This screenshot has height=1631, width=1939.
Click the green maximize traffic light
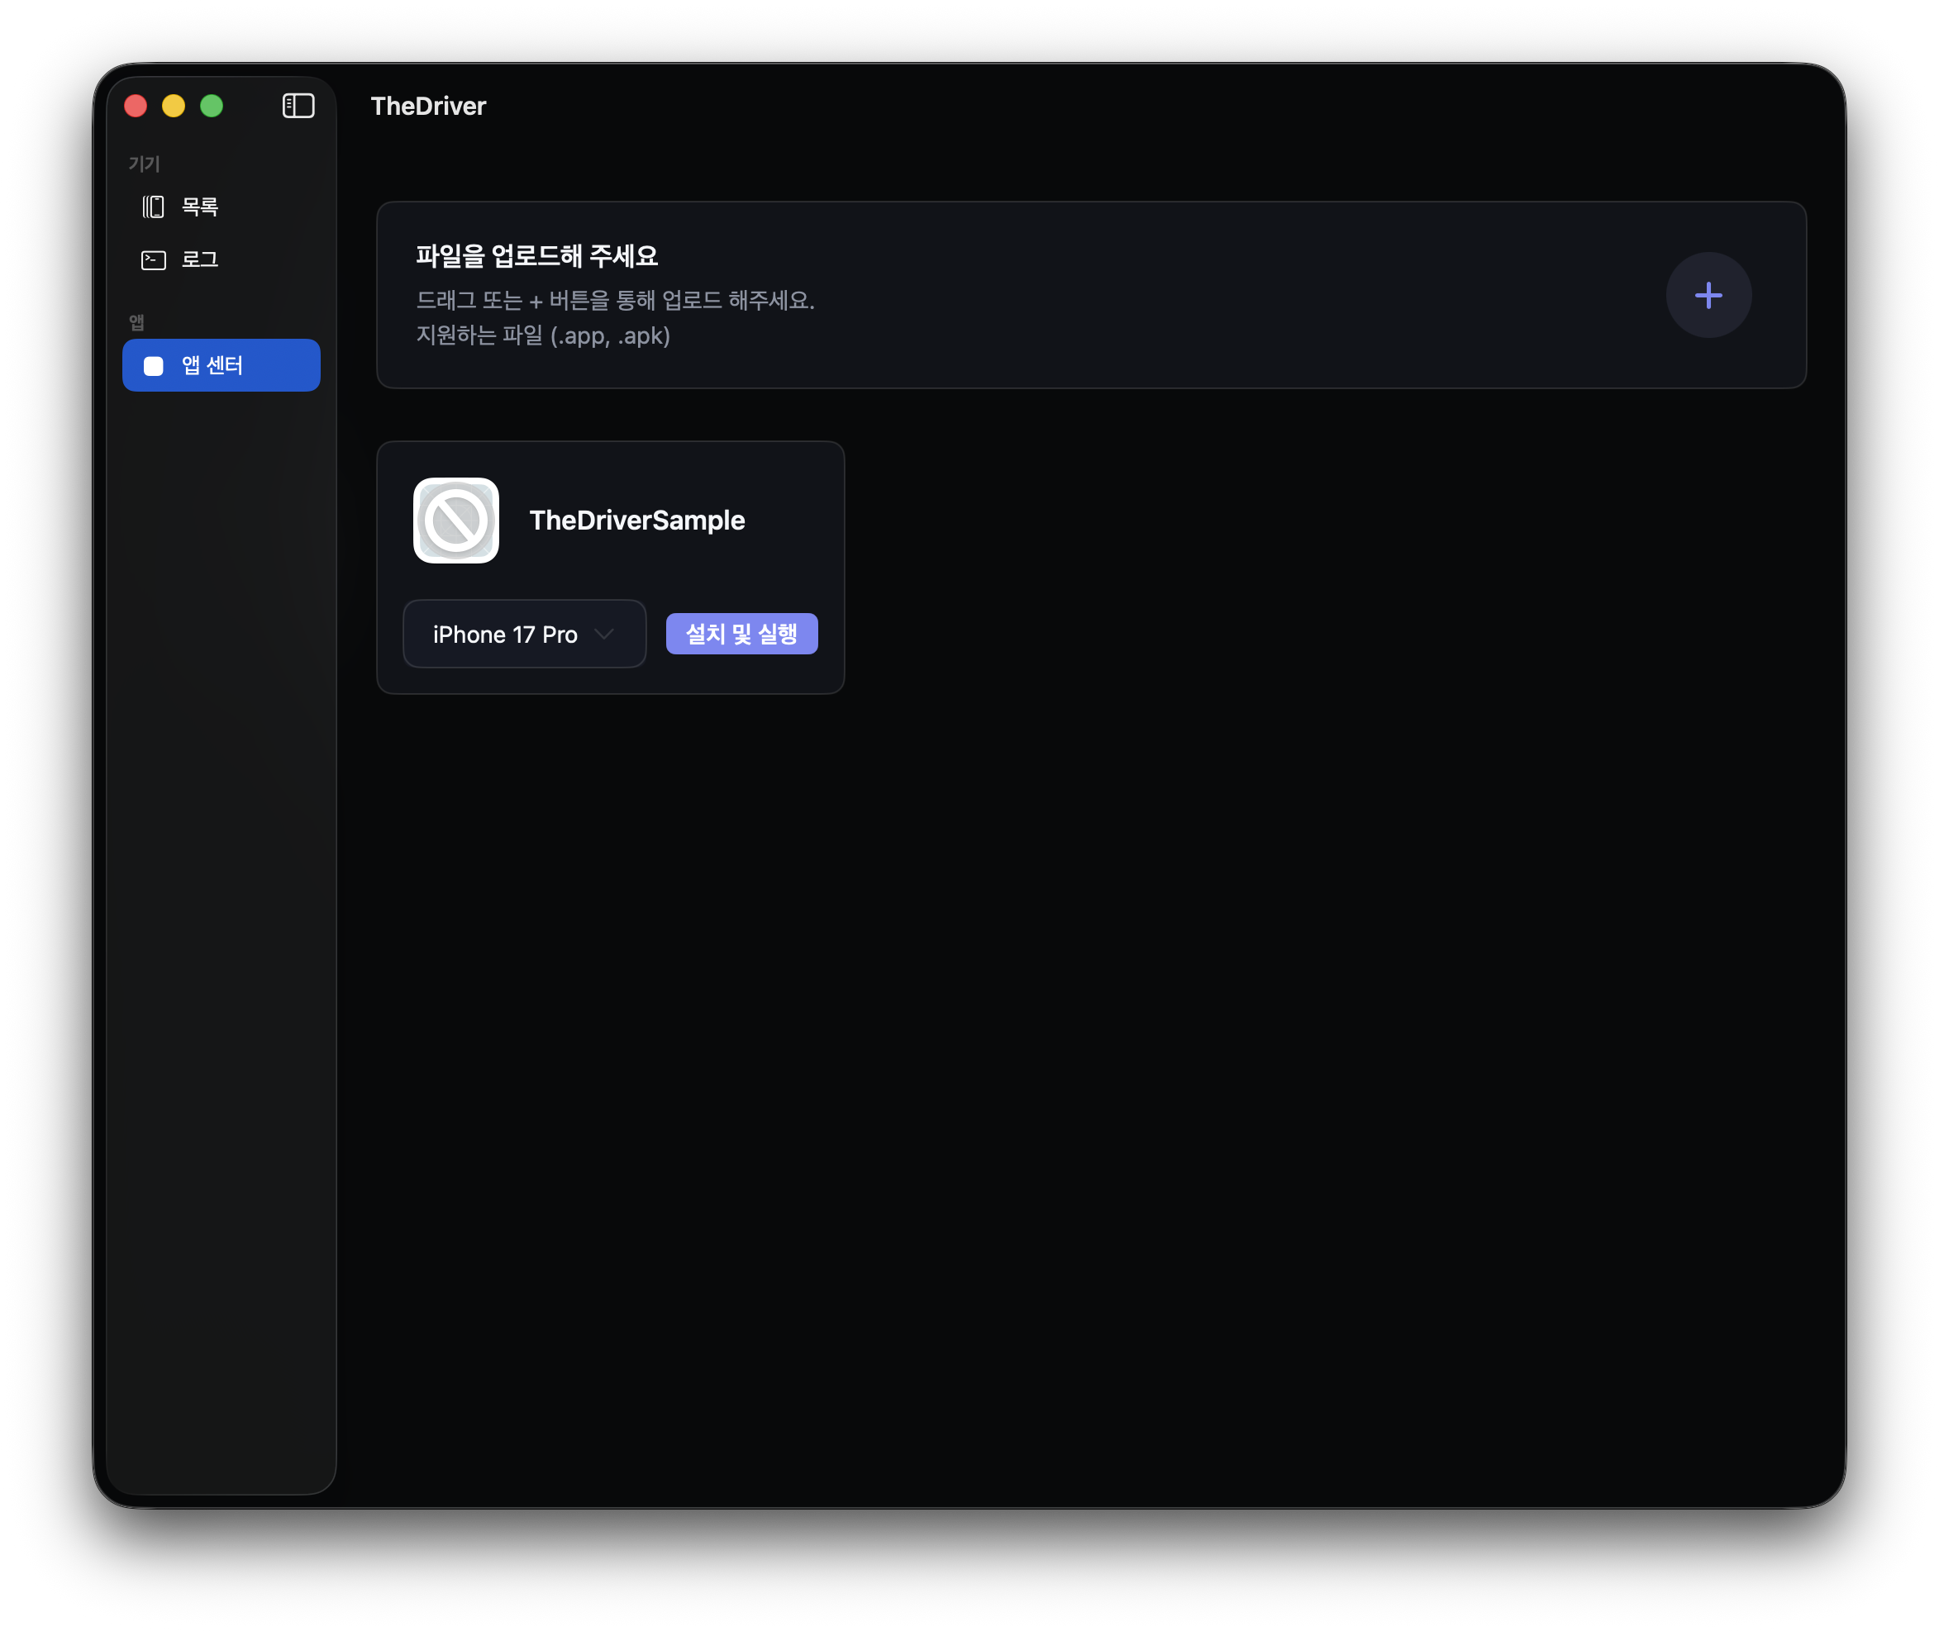tap(212, 106)
